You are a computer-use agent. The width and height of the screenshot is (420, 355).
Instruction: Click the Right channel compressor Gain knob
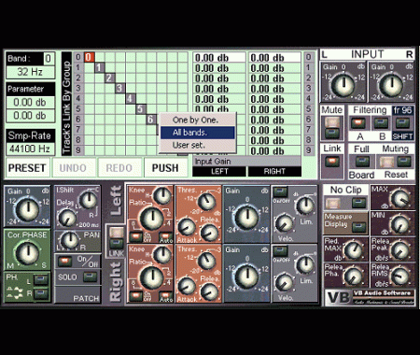(247, 277)
